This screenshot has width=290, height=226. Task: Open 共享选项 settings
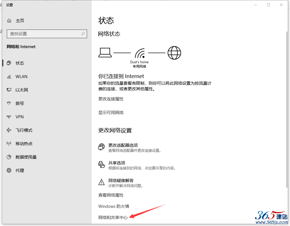tap(117, 163)
